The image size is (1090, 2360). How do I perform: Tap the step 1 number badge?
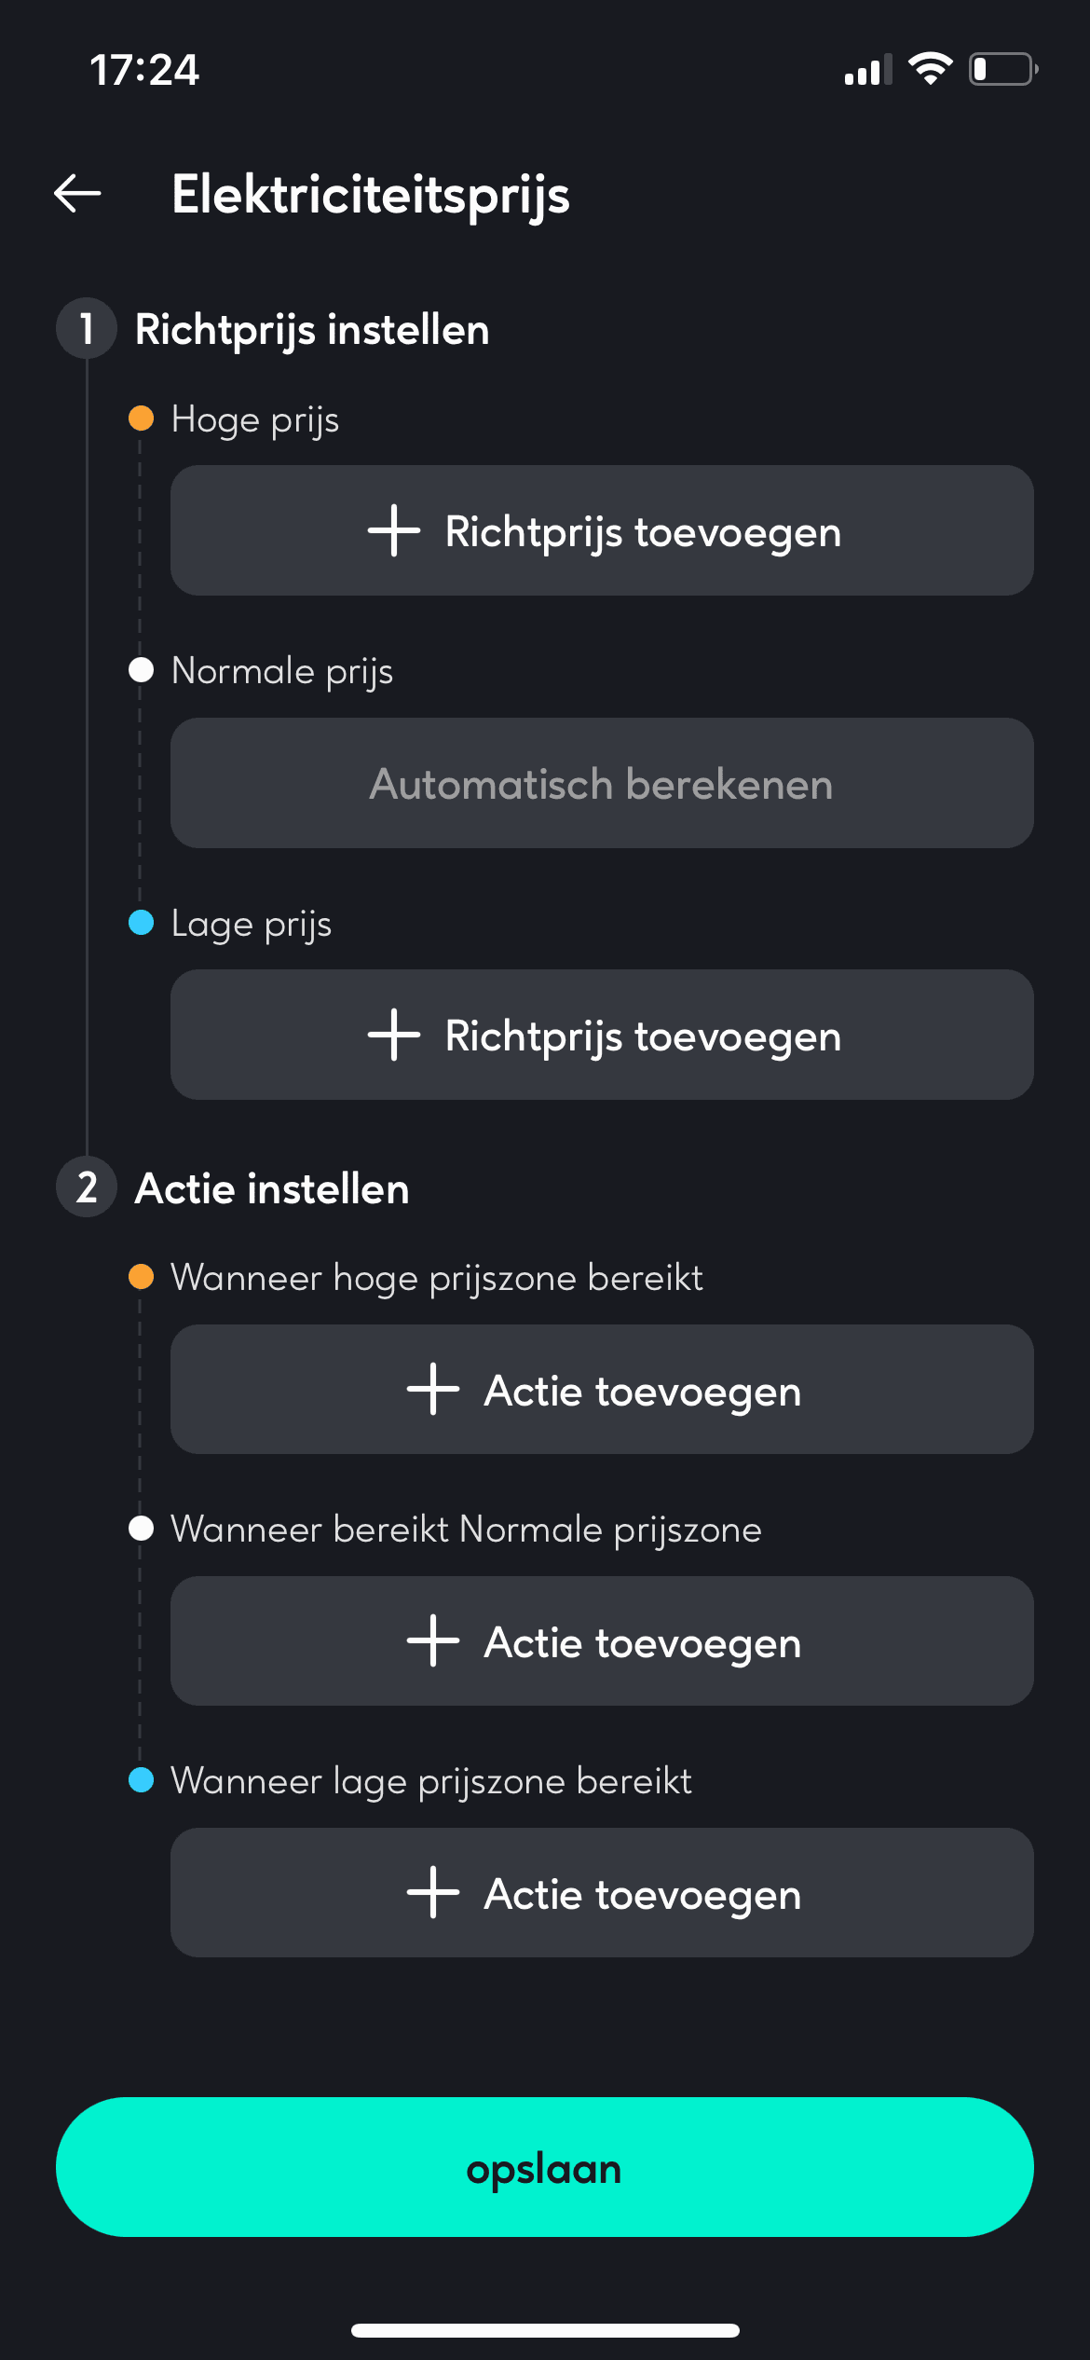pos(87,329)
